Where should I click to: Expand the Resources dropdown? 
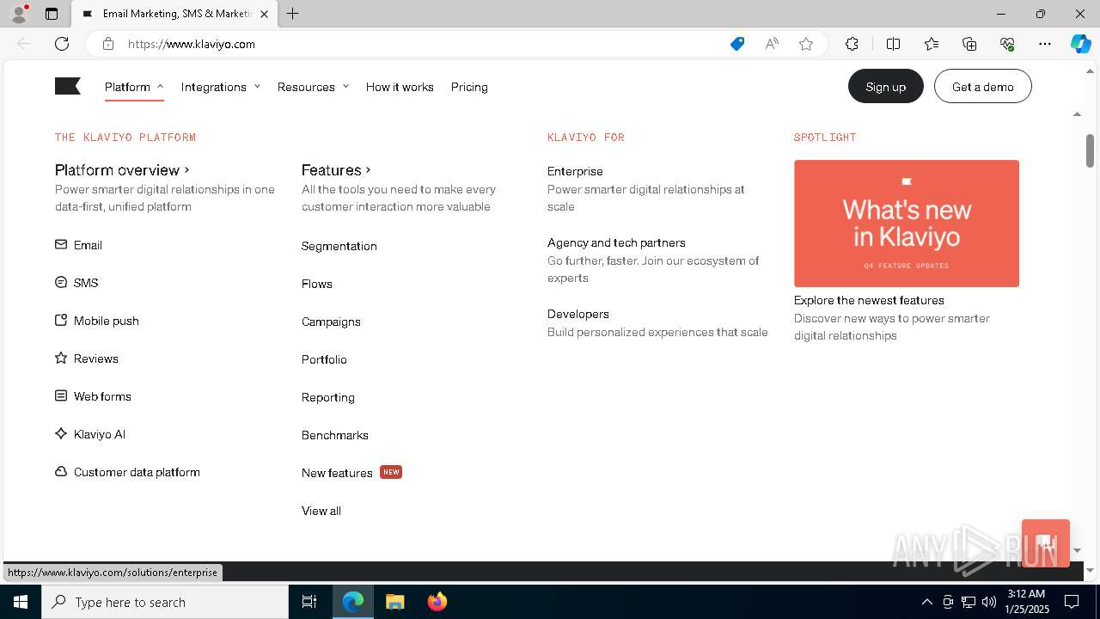(x=313, y=87)
